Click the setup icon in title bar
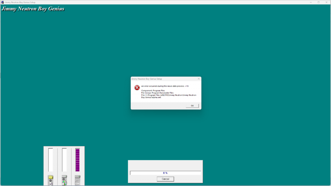 2,2
